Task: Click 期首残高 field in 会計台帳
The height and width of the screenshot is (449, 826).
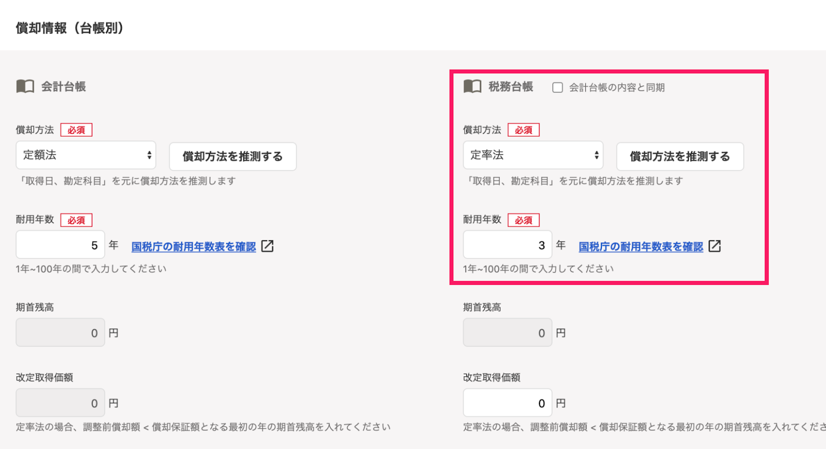Action: [x=60, y=332]
